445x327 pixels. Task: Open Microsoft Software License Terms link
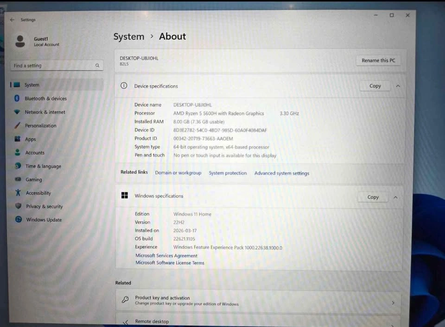tap(170, 263)
